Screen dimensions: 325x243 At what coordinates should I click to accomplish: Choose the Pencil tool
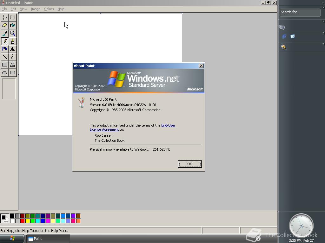[x=5, y=41]
